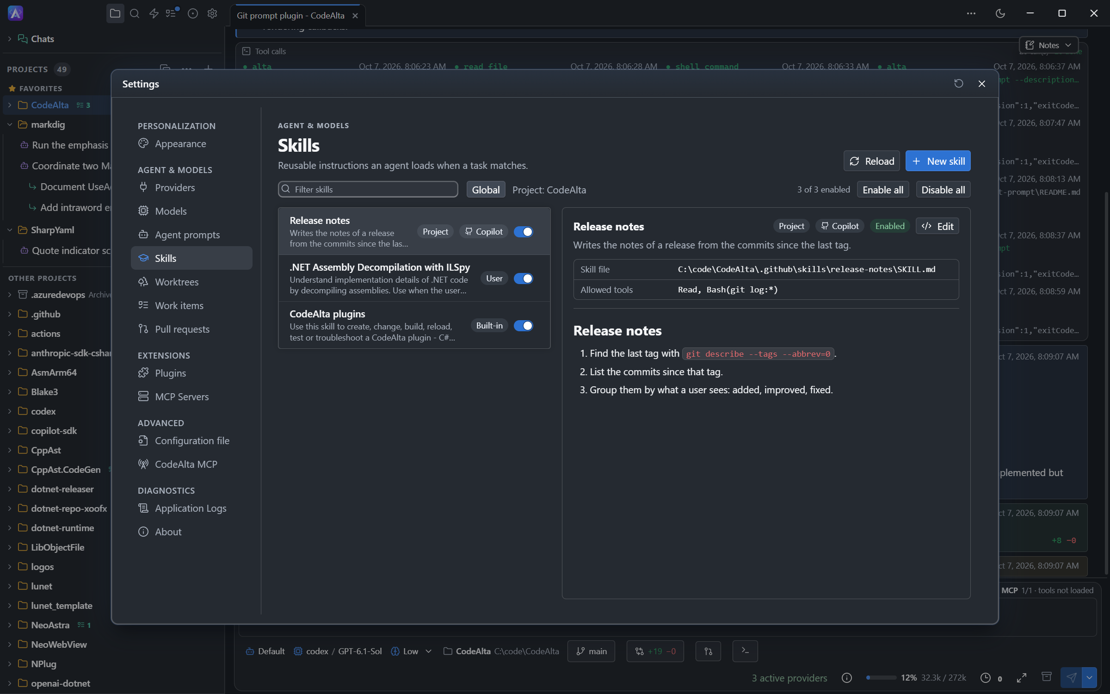Click the search magnifier icon in top toolbar
Screen dimensions: 1110x694
(135, 13)
